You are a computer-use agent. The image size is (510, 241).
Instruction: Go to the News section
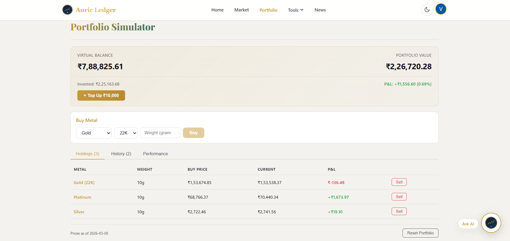[320, 10]
